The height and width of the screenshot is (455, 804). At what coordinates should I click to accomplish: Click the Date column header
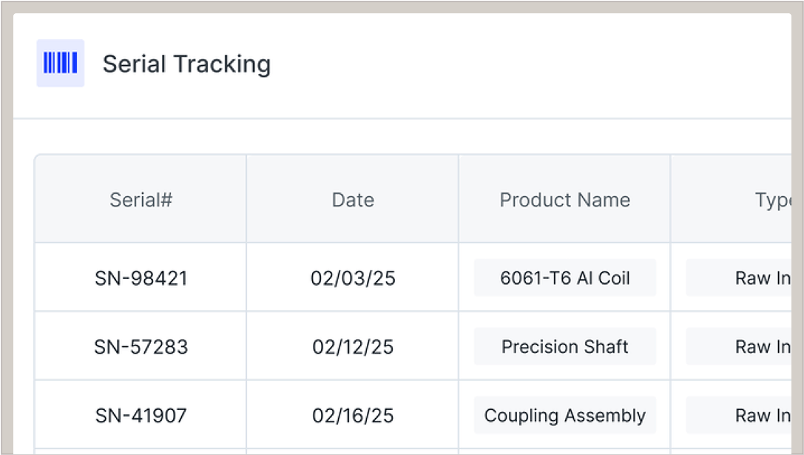tap(353, 200)
